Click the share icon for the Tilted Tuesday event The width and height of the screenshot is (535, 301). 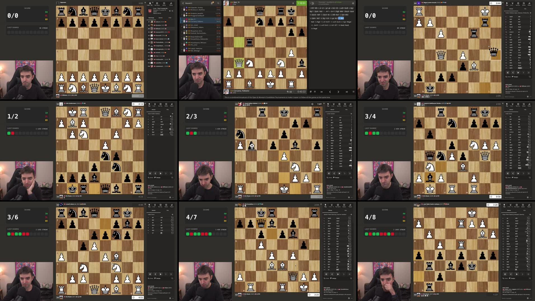[172, 11]
